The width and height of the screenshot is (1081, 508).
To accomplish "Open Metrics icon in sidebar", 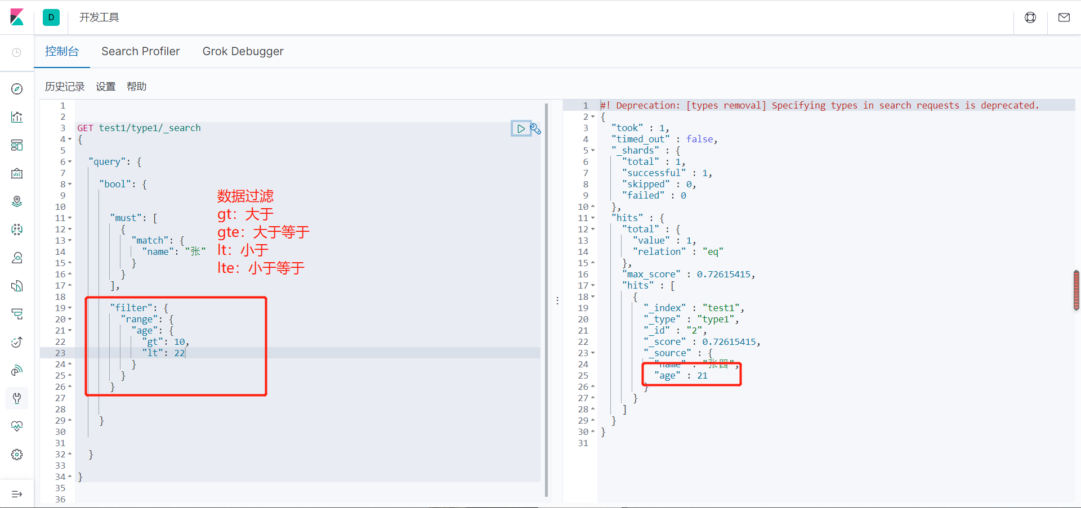I will (x=17, y=258).
